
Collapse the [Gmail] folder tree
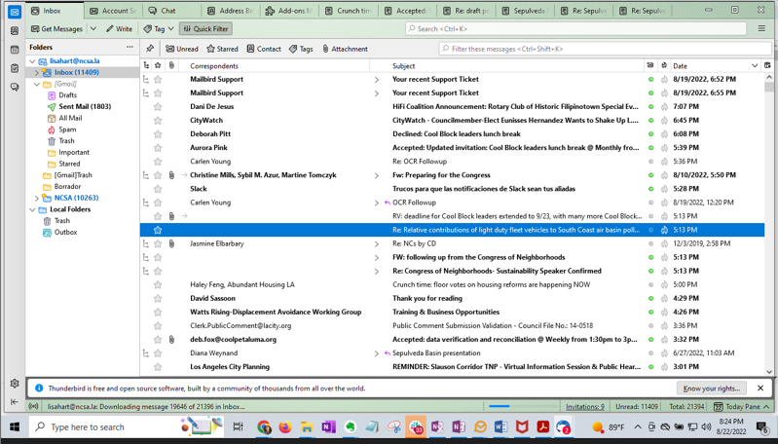tap(37, 85)
